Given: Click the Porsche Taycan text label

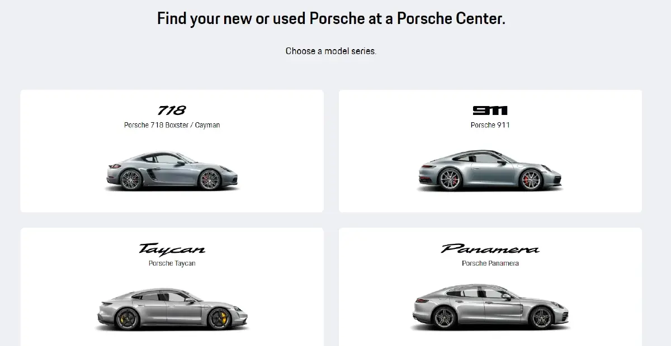Looking at the screenshot, I should [172, 263].
